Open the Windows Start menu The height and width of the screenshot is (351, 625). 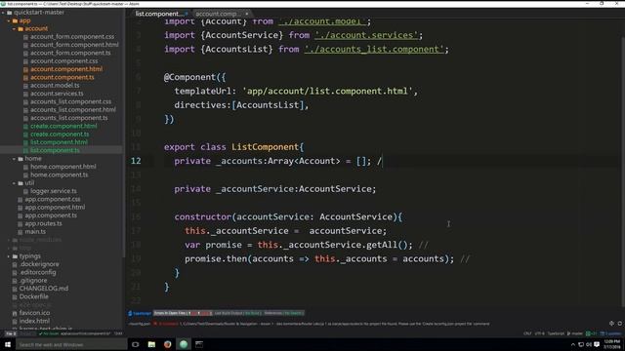(8, 344)
